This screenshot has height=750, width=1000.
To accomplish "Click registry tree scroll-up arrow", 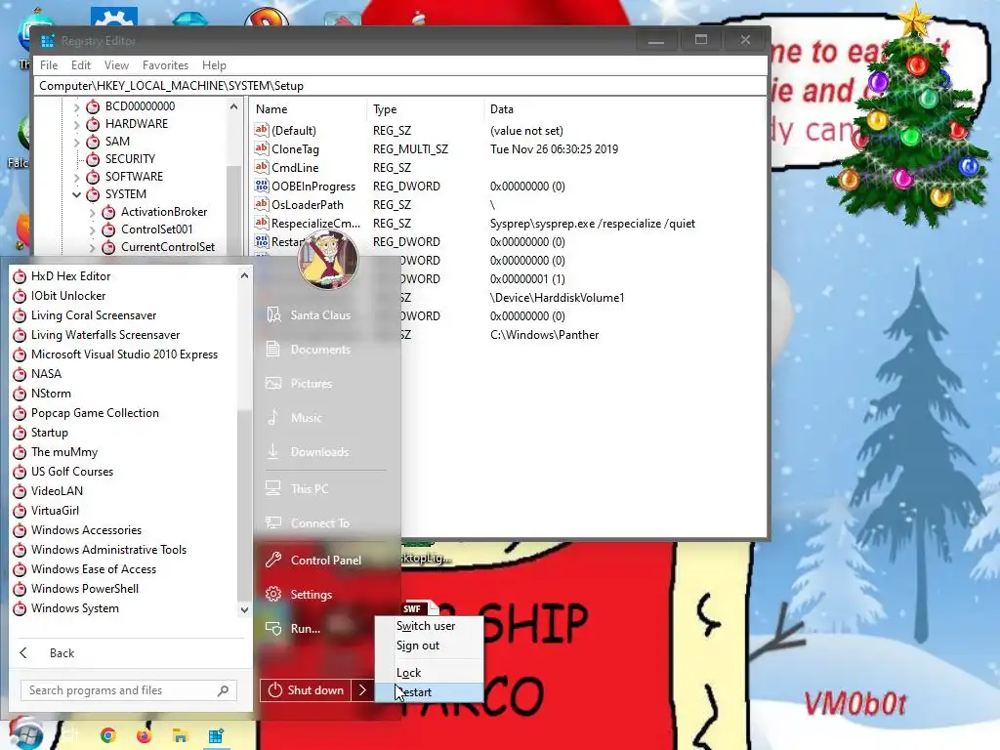I will click(233, 107).
